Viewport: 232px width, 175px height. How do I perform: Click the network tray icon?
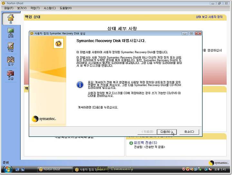coord(206,169)
